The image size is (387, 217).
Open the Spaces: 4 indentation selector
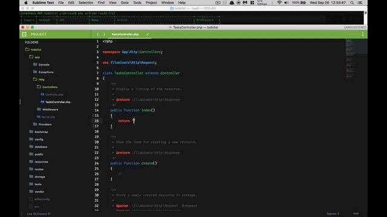(333, 214)
